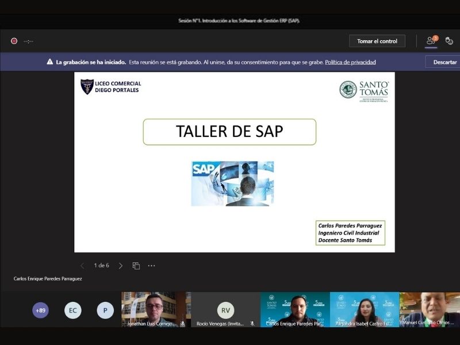
Task: Click muted microphone icon on Jonathan's tile
Action: click(182, 324)
